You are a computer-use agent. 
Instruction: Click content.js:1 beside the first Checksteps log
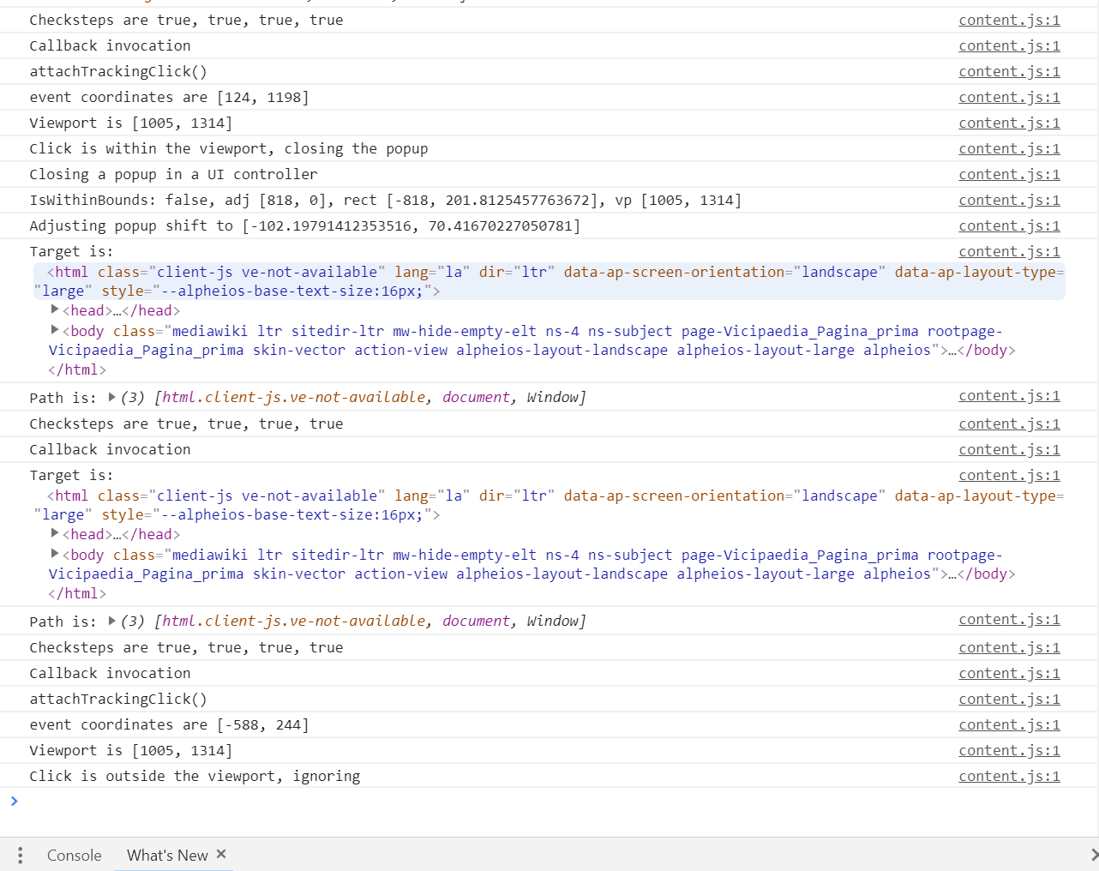click(x=1009, y=20)
